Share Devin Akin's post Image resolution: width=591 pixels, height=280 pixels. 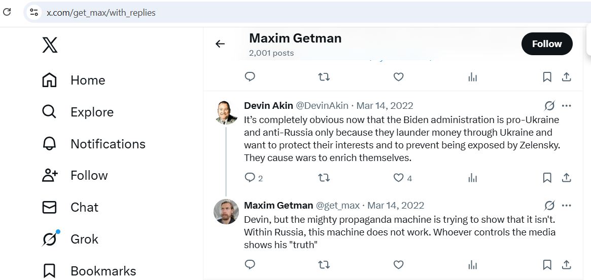pos(567,178)
